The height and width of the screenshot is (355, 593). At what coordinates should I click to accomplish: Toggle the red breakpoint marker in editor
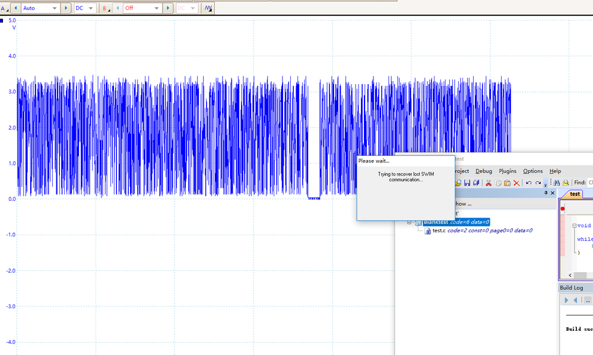click(563, 209)
